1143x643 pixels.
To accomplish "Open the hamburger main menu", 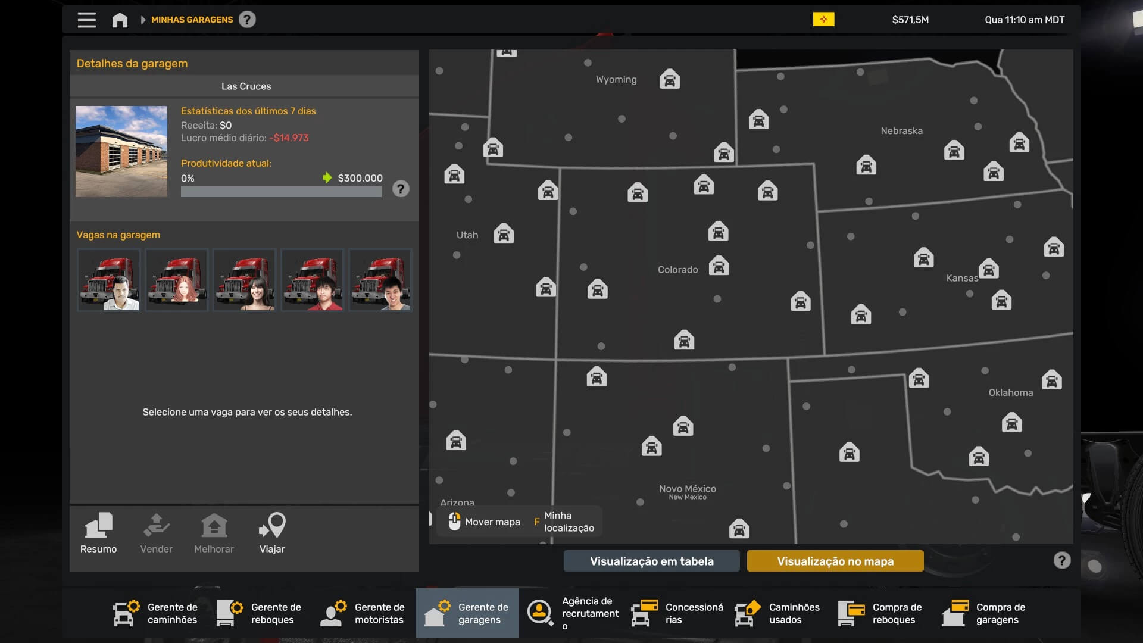I will 86,20.
